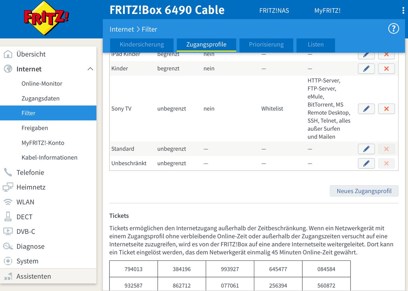
Task: Edit the Unbeschränkt access profile
Action: (x=366, y=164)
